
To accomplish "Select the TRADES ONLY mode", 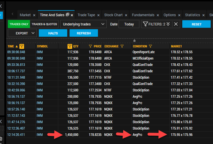I will click(19, 24).
